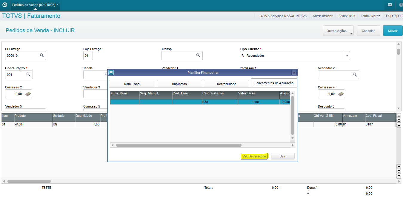Click the items grid horizontal scrollbar
This screenshot has height=207, width=403.
click(x=29, y=181)
